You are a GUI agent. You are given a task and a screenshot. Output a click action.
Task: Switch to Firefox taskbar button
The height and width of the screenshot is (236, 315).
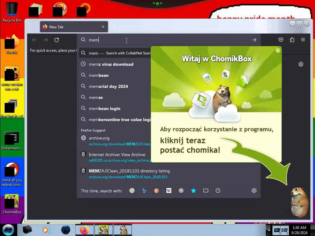(x=85, y=230)
